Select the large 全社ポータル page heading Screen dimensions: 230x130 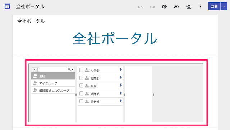point(115,38)
